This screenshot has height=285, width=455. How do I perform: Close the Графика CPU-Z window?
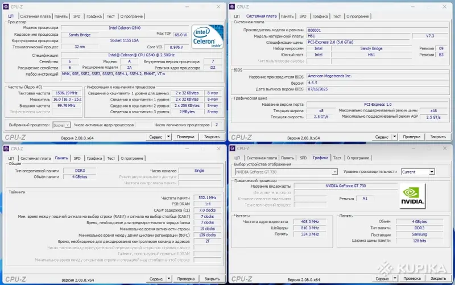pos(445,148)
